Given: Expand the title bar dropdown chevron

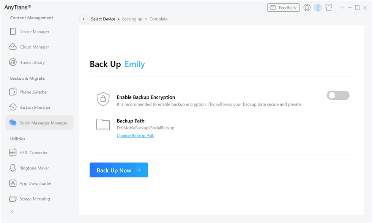Looking at the screenshot, I should point(342,8).
